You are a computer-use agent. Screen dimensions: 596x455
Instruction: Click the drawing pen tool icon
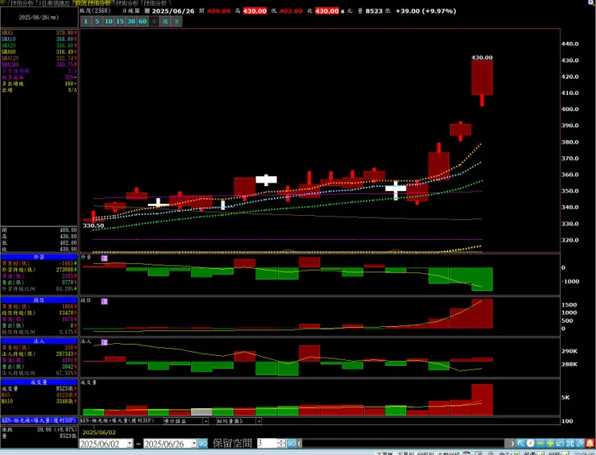[x=580, y=443]
